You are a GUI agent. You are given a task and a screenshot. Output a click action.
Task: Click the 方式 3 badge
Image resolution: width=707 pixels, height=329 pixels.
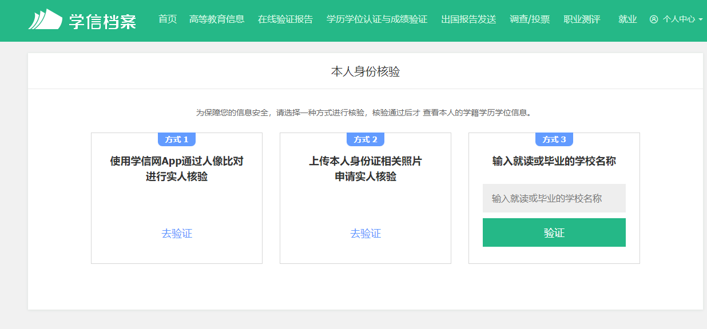(x=554, y=139)
